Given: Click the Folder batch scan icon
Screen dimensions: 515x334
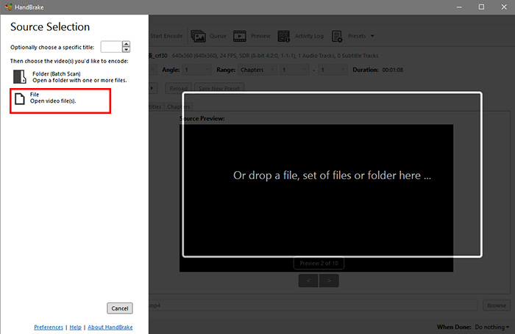Looking at the screenshot, I should (x=19, y=76).
